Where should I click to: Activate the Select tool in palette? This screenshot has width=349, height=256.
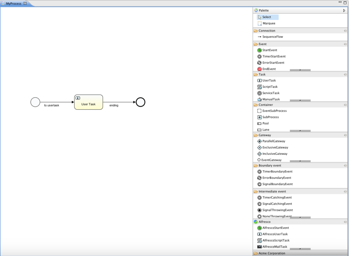click(x=268, y=17)
